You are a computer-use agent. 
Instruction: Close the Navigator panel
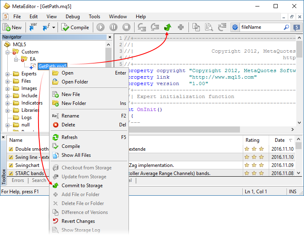pos(109,37)
